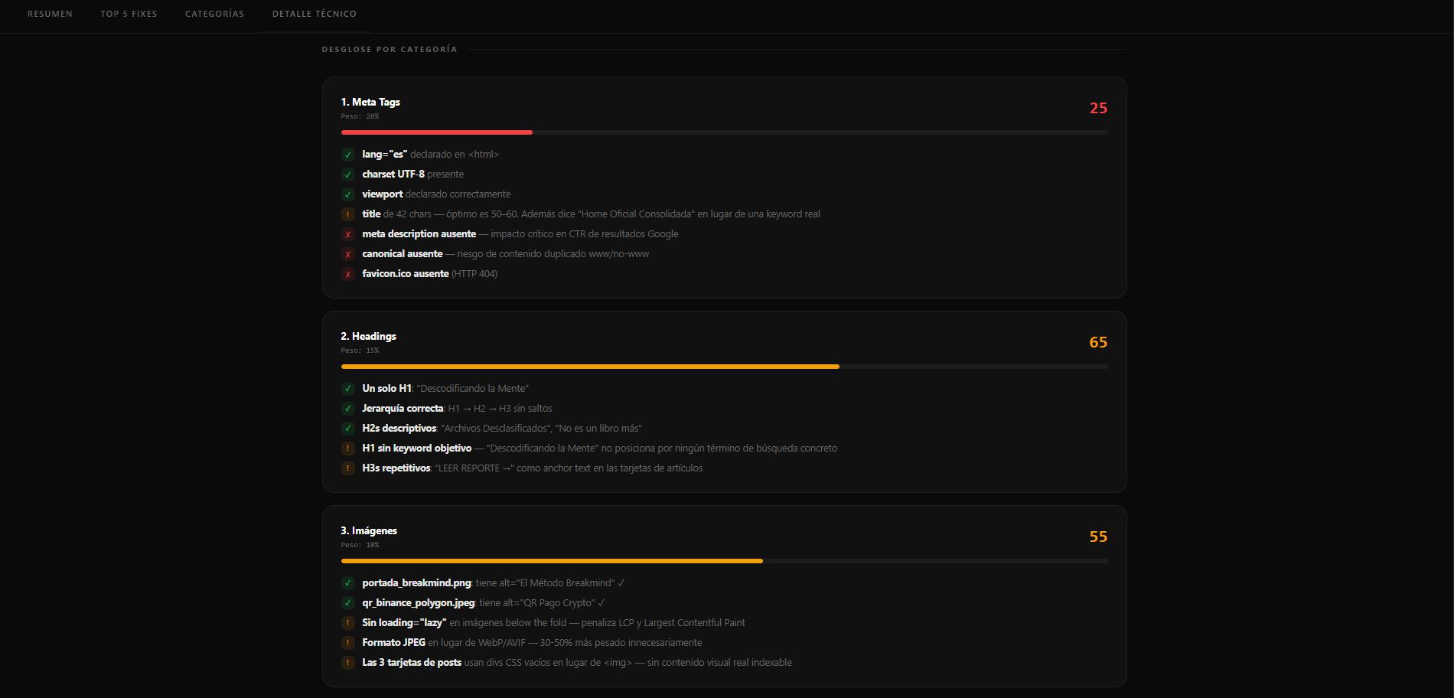Click the score 55 on the Imágenes card
This screenshot has width=1454, height=698.
(x=1098, y=537)
